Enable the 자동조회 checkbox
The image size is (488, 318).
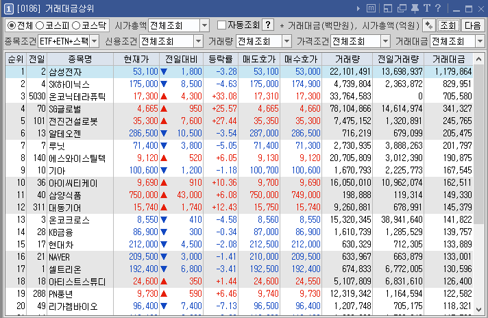(x=221, y=25)
